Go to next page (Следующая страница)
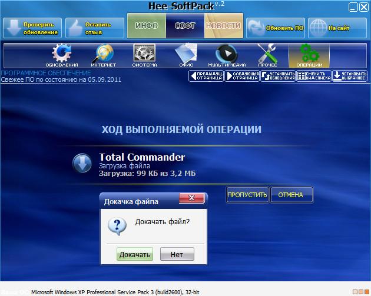 [242, 76]
